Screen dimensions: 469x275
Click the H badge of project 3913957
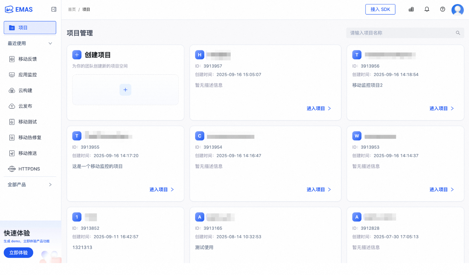[x=199, y=55]
